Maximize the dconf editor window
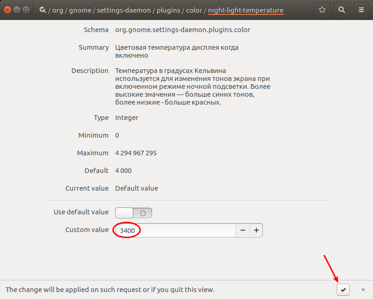This screenshot has height=299, width=373. [26, 10]
